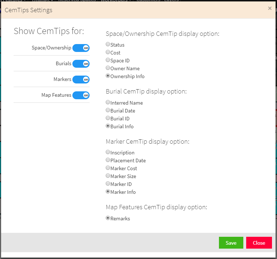Select the Remarks radio option

(108, 218)
